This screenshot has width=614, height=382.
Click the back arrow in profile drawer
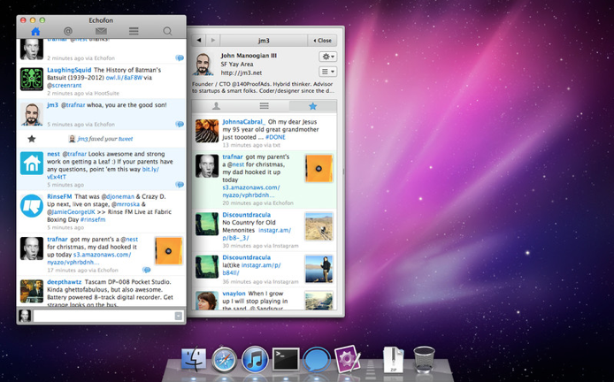(199, 41)
